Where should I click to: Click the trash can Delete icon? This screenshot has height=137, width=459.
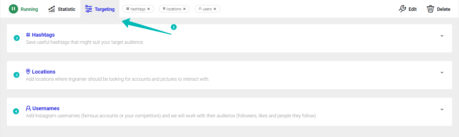pos(431,9)
